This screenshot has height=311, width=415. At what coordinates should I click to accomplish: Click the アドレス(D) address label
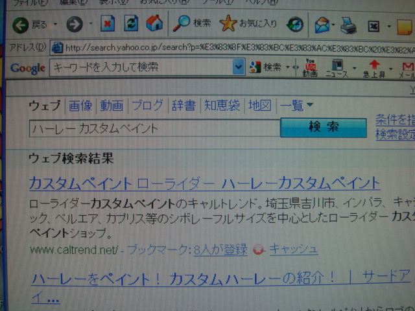tap(27, 47)
